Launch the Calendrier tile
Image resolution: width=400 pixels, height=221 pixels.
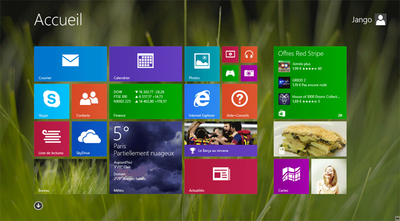tap(145, 63)
